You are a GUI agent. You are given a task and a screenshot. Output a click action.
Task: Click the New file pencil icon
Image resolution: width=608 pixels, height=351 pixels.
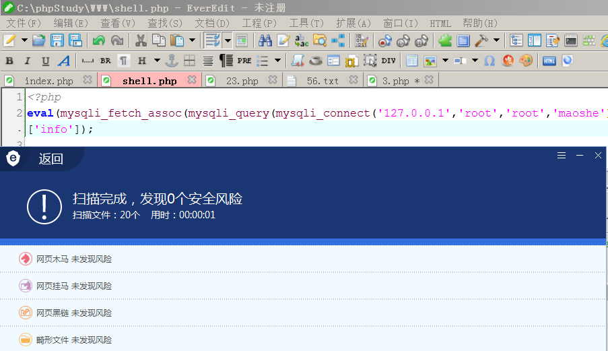(9, 40)
